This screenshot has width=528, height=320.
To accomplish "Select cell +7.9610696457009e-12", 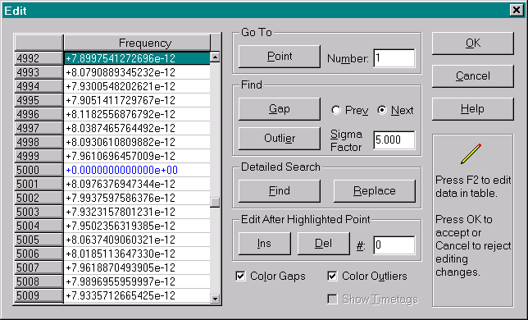I will pyautogui.click(x=137, y=156).
